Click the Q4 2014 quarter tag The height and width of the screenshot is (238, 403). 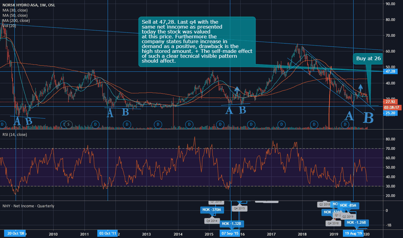tap(212, 221)
